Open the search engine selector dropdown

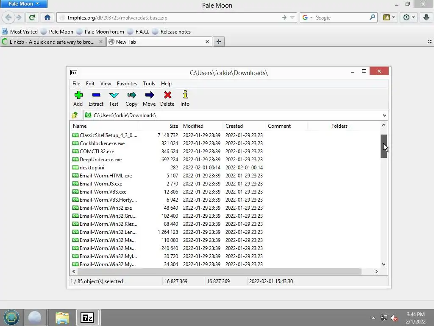point(307,17)
